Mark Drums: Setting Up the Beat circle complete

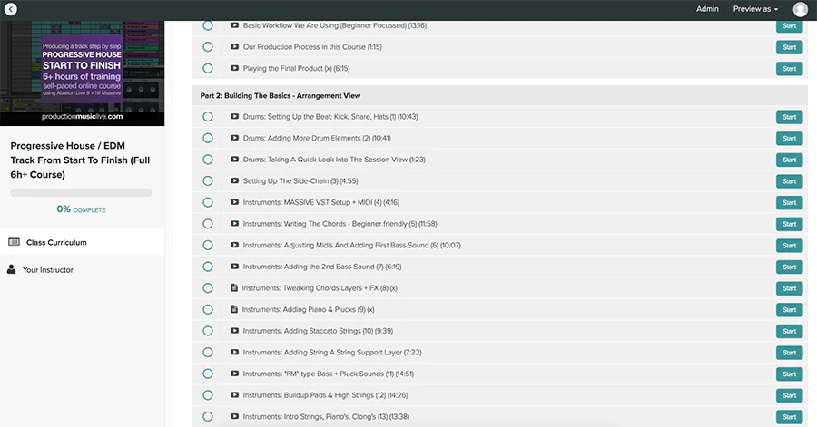click(208, 117)
